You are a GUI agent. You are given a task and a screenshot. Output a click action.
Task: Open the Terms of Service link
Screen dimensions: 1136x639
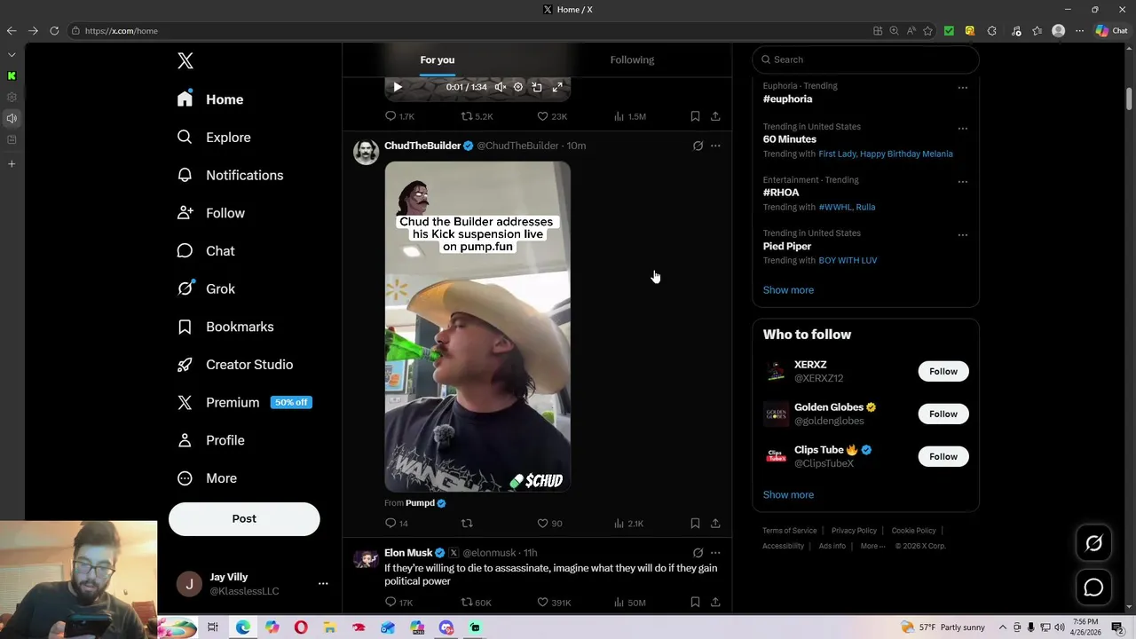click(790, 531)
